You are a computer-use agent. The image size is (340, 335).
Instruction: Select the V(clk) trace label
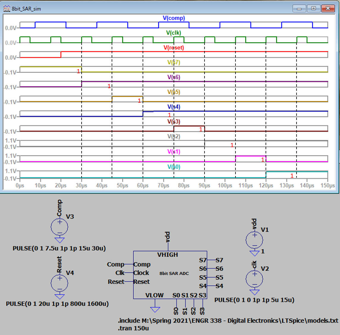[174, 33]
